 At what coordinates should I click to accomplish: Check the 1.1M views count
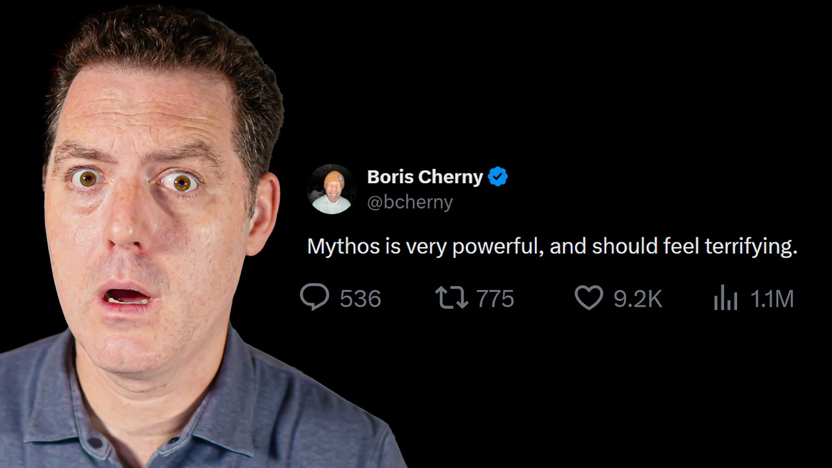pos(772,299)
